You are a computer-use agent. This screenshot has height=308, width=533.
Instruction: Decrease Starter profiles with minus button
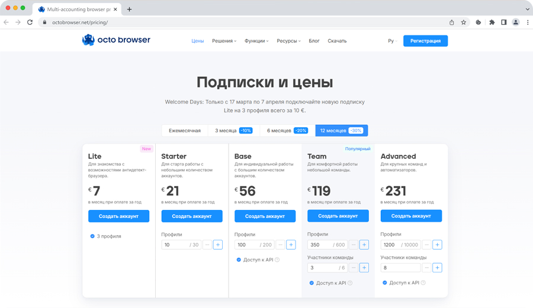(x=207, y=245)
